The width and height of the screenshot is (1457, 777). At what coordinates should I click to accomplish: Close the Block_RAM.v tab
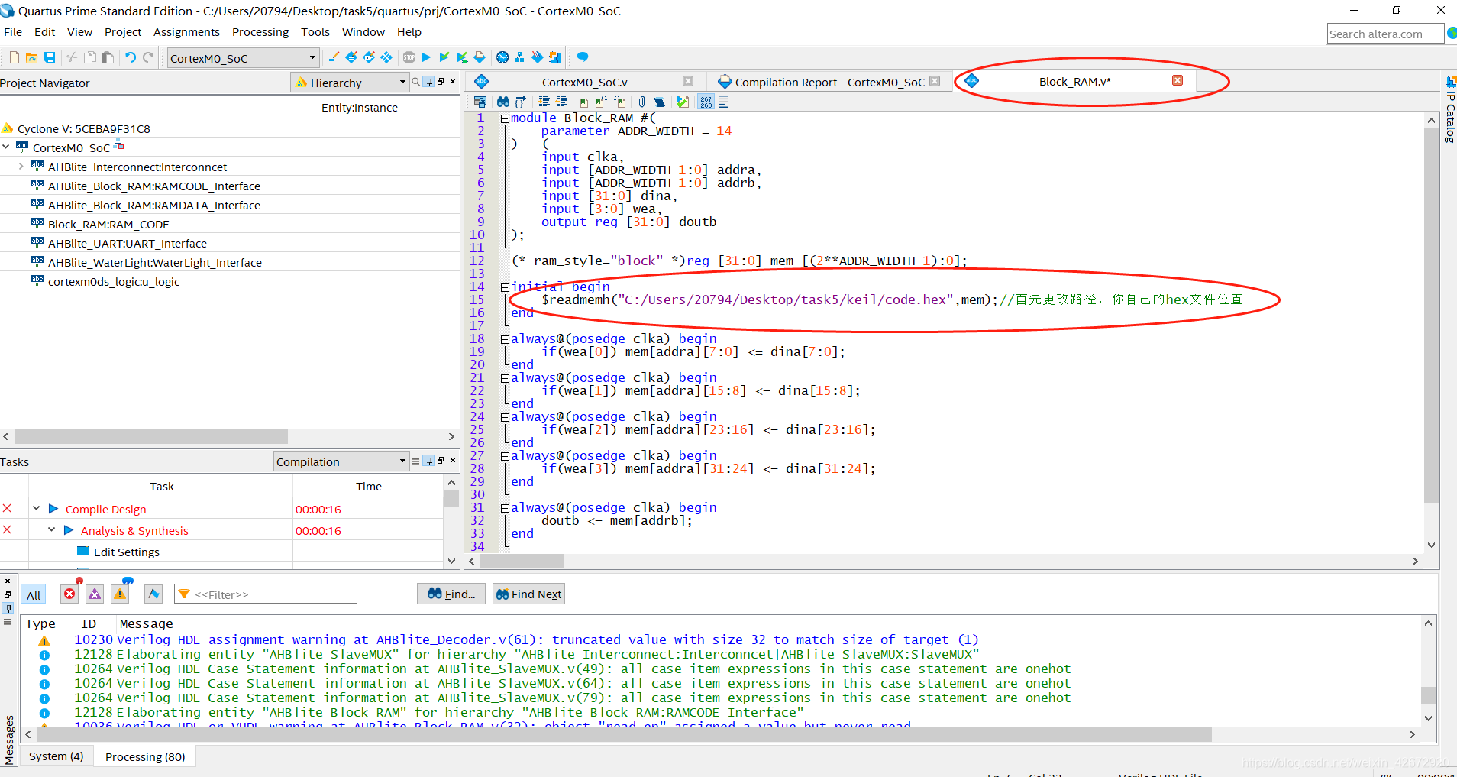1178,80
